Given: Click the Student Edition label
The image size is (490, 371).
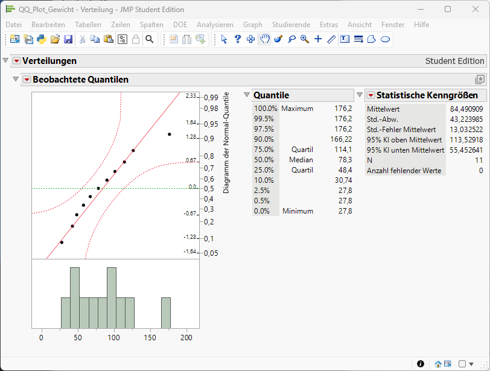Looking at the screenshot, I should pos(454,61).
